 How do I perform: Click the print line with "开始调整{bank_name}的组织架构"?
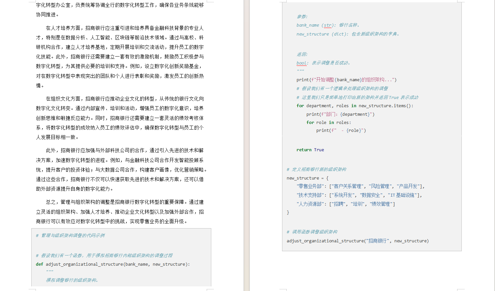pyautogui.click(x=347, y=80)
